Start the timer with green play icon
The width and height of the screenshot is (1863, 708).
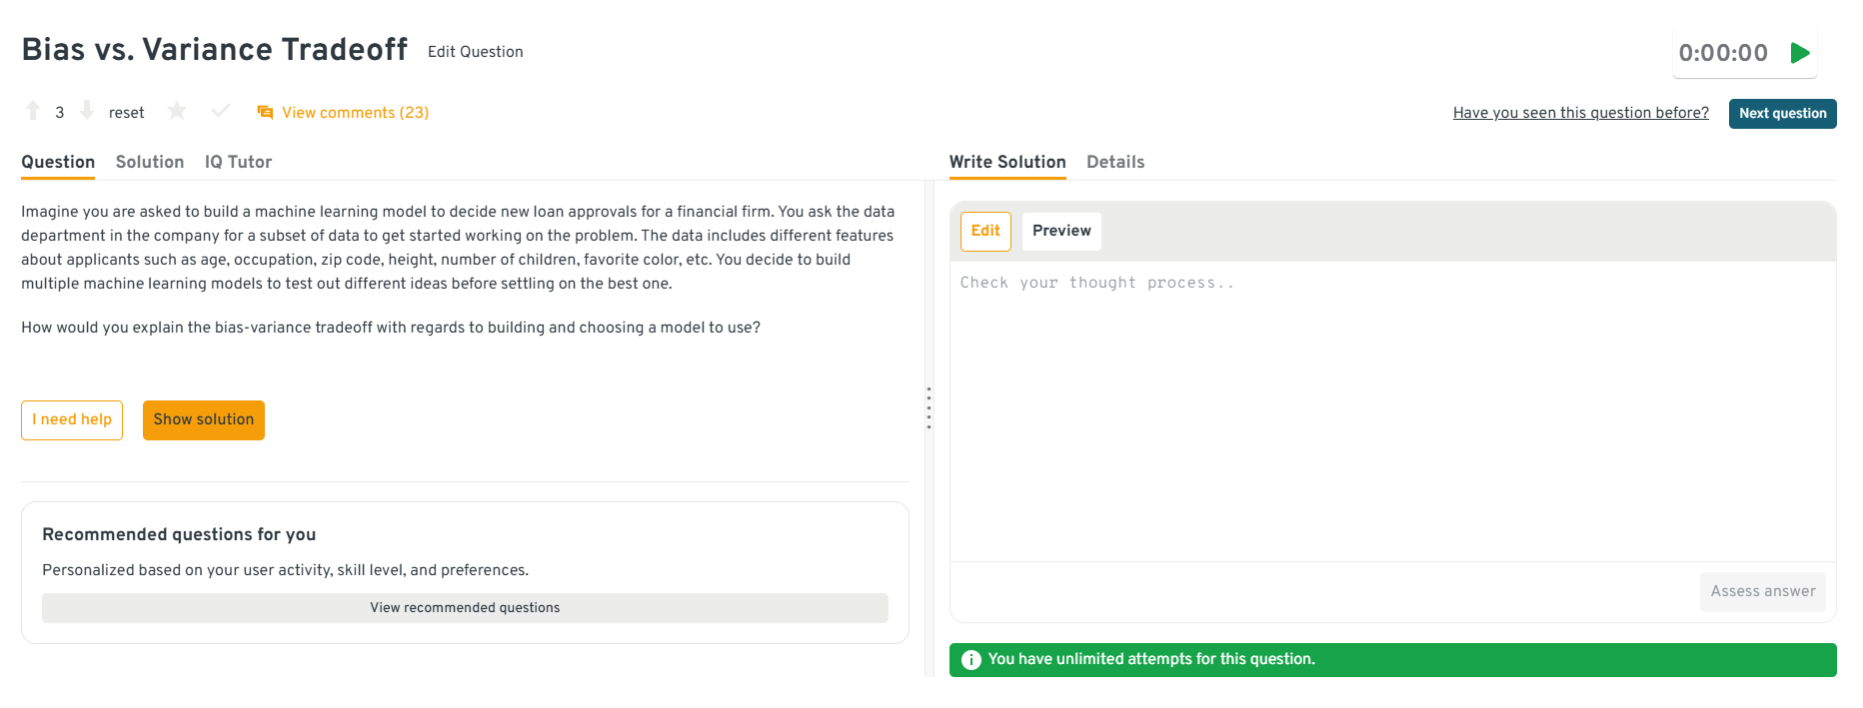(x=1800, y=53)
